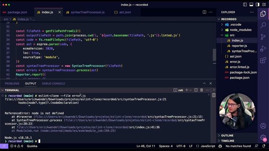The height and width of the screenshot is (151, 269).
Task: Close the index.js editor tab
Action: coord(59,12)
